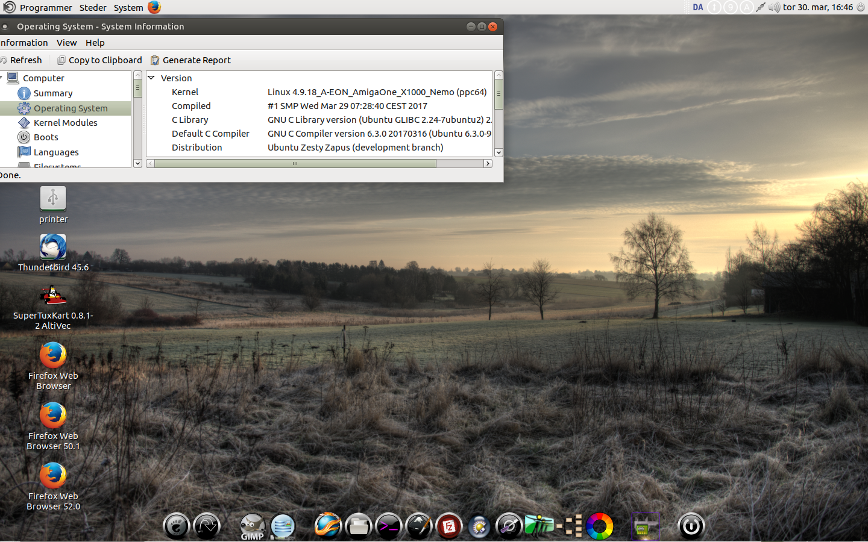Viewport: 868px width, 542px height.
Task: Open the Help menu
Action: 95,43
